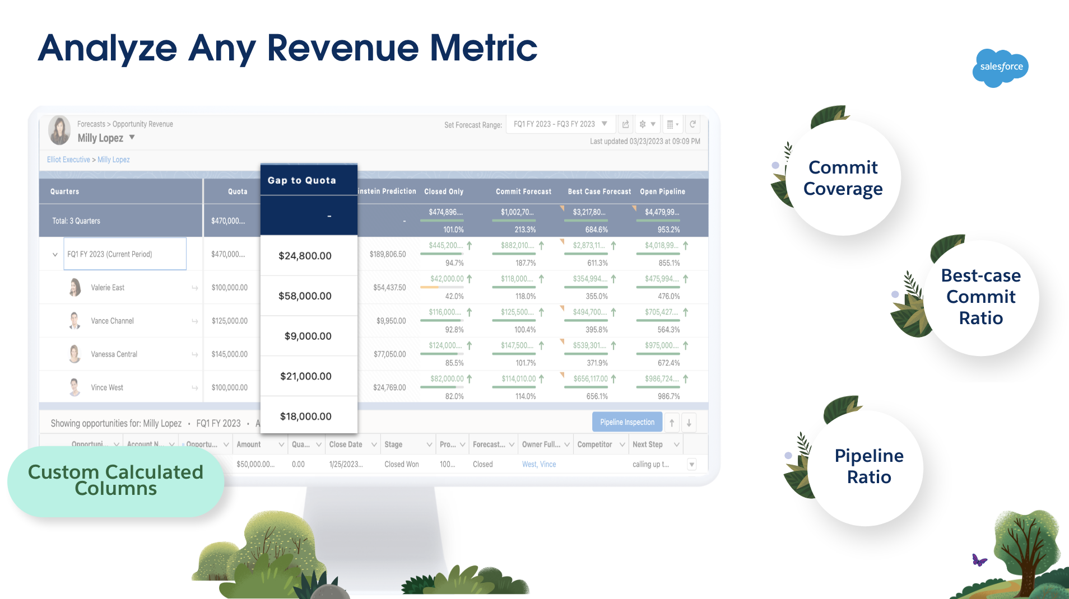Open the Milly Lopez user dropdown arrow
Screen dimensions: 1069x599
tap(132, 137)
